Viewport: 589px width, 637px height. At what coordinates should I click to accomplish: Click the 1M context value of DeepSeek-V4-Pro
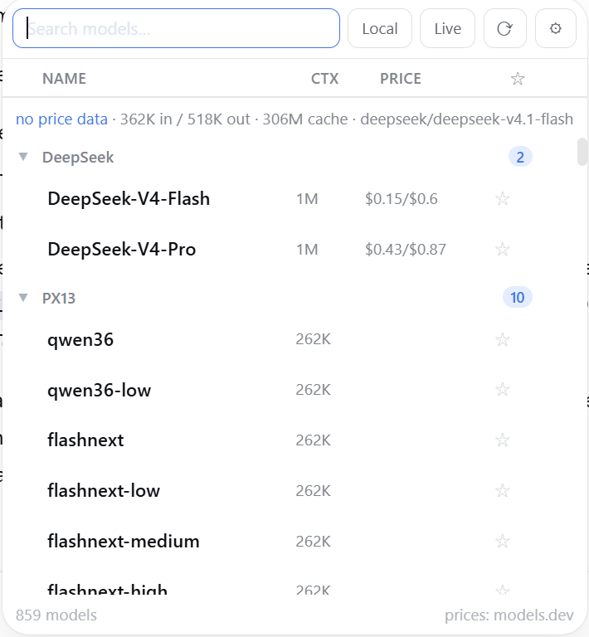(x=307, y=249)
